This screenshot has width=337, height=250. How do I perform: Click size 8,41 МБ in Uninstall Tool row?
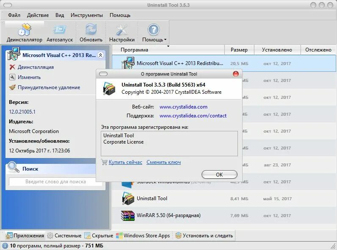click(x=239, y=199)
